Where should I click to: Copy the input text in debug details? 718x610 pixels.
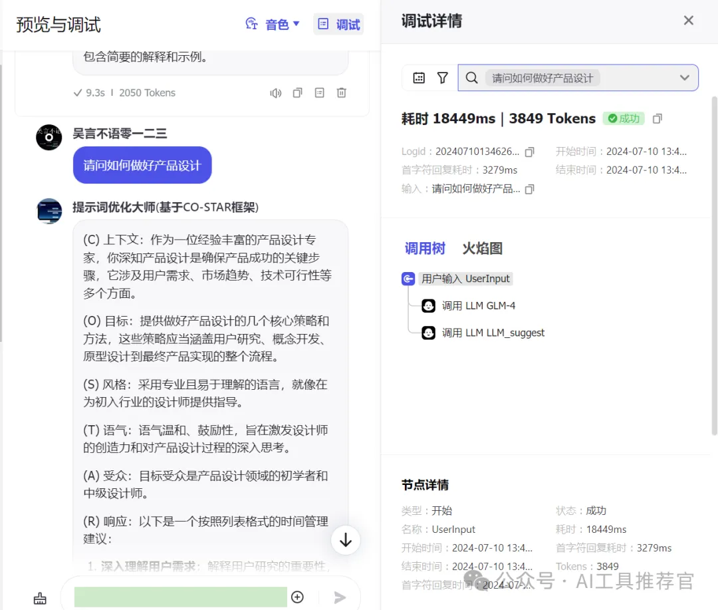point(529,190)
